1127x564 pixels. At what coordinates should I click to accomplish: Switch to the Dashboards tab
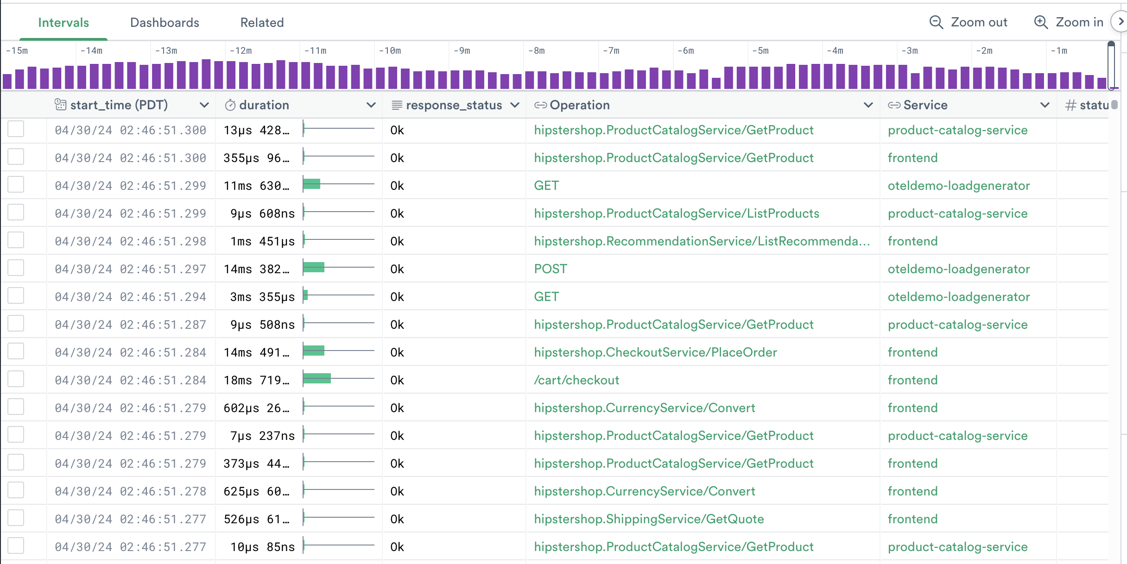(165, 22)
